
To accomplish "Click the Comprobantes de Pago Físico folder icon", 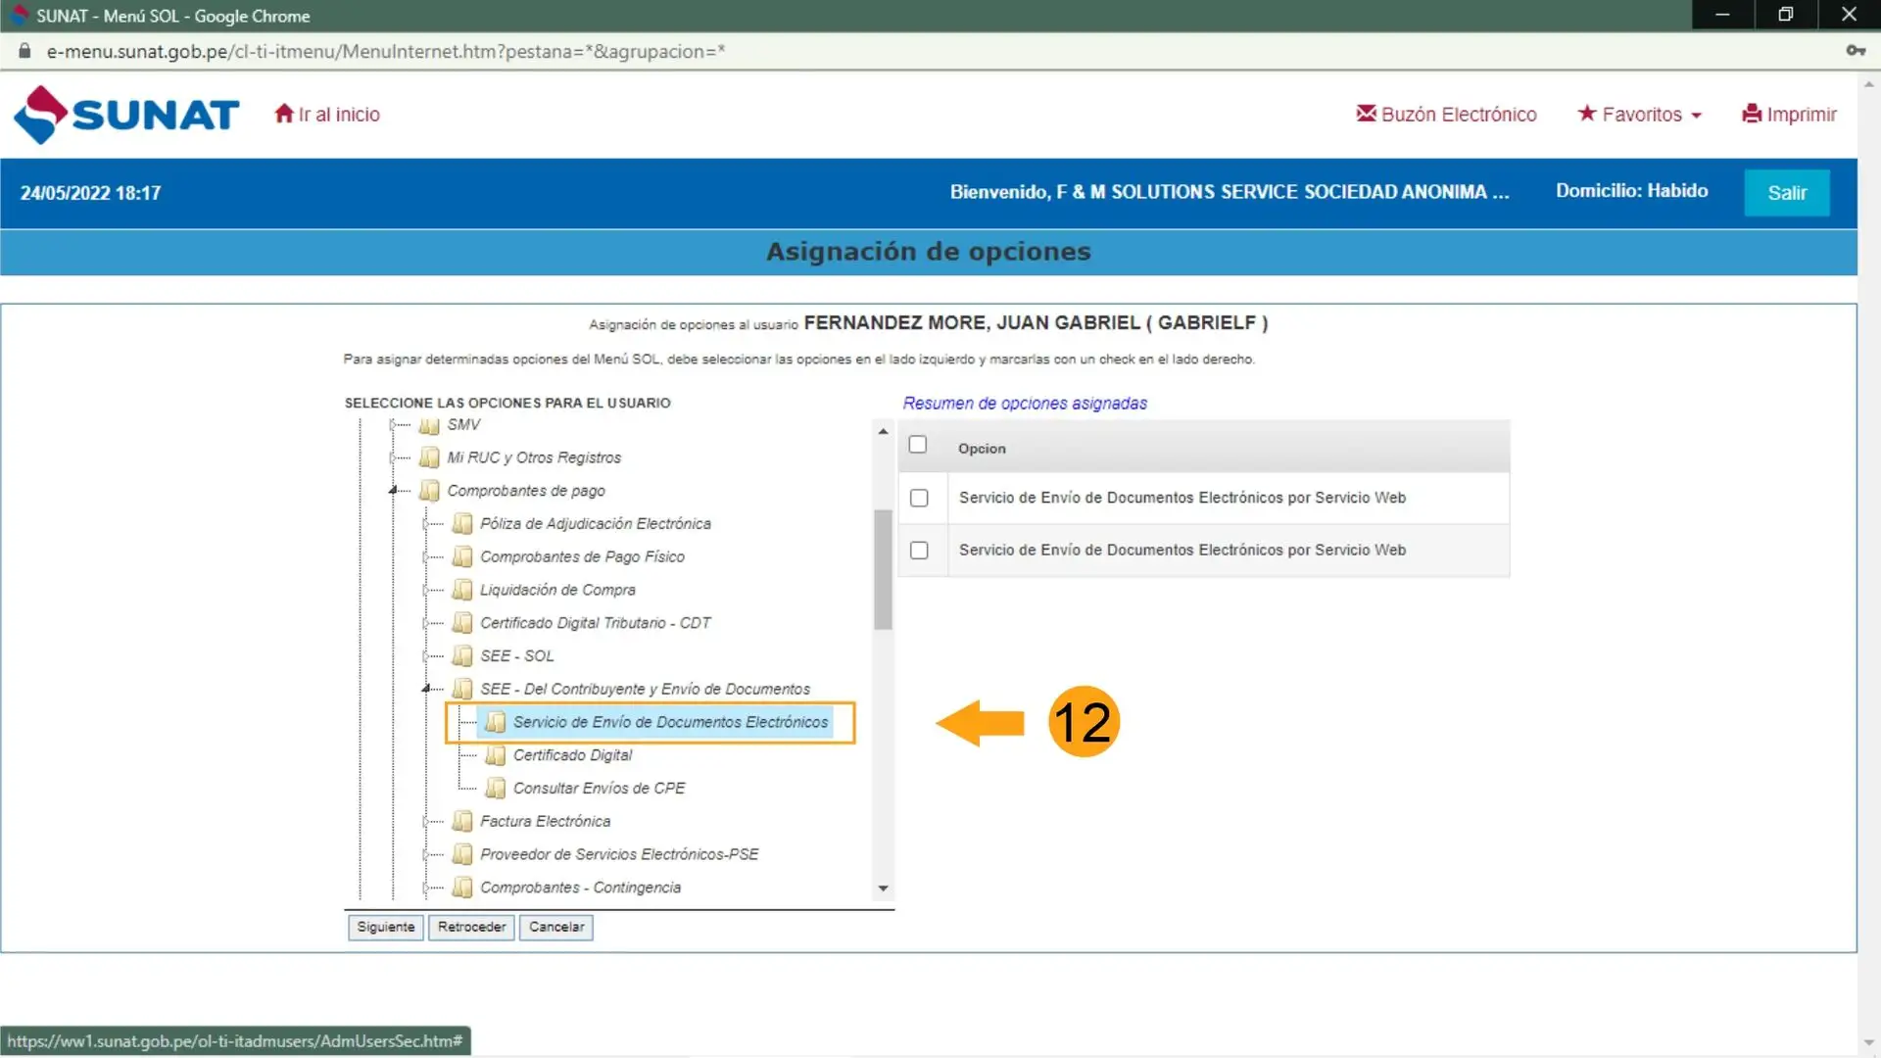I will pyautogui.click(x=462, y=556).
